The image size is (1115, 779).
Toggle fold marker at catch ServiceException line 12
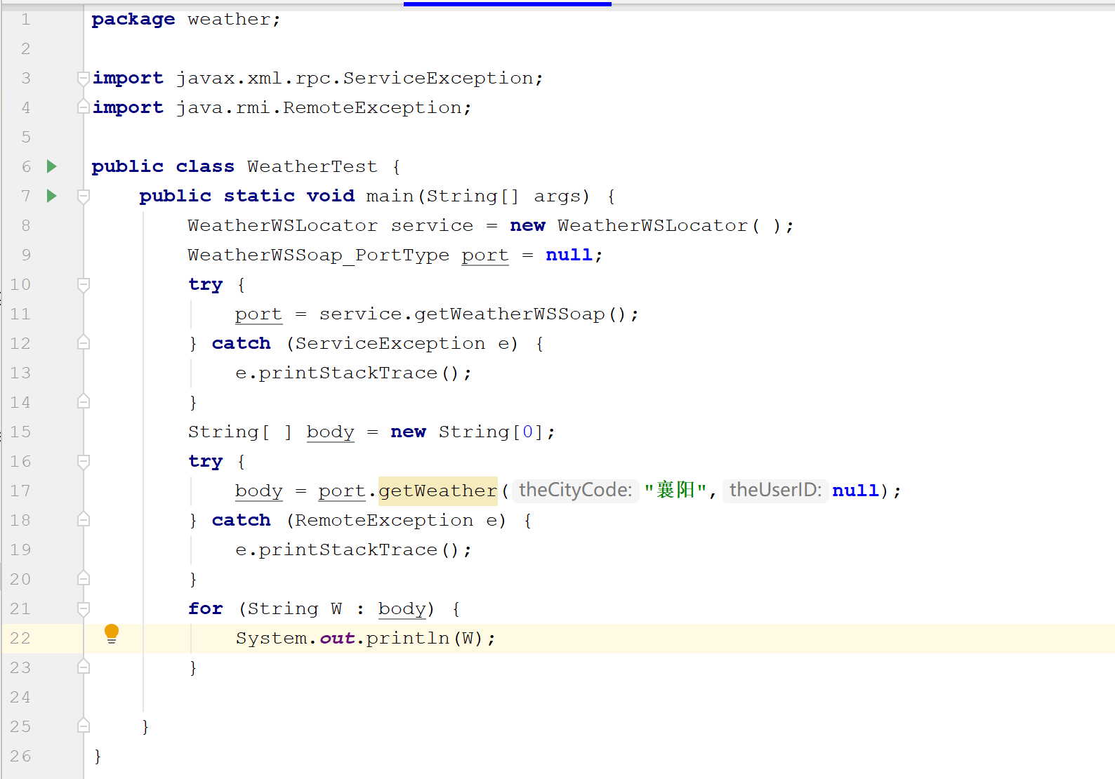[84, 342]
